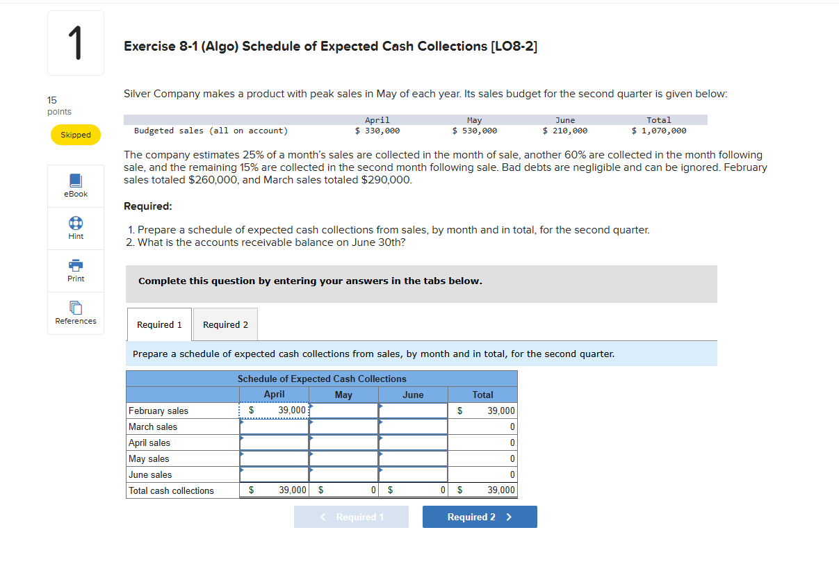Click the eBook sidebar panel
The width and height of the screenshot is (839, 571).
click(x=75, y=185)
